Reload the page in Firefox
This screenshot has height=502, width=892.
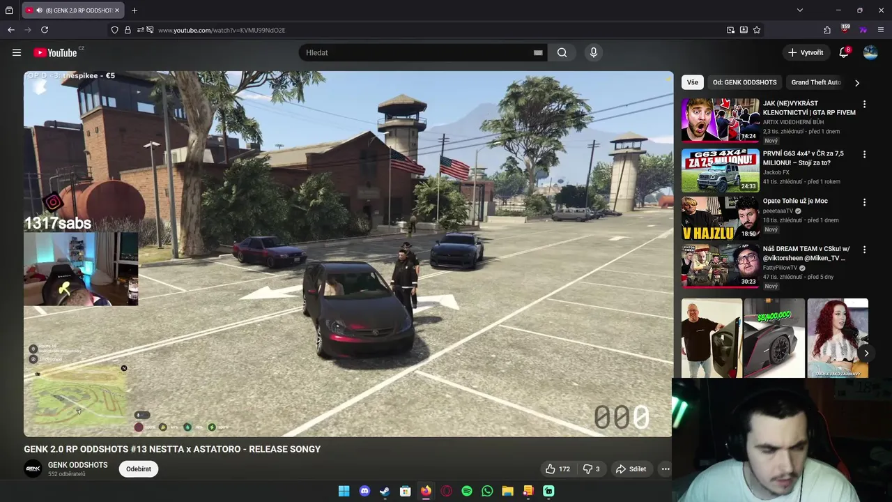[x=45, y=30]
